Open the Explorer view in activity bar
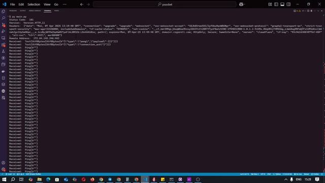325x183 pixels. (4, 12)
